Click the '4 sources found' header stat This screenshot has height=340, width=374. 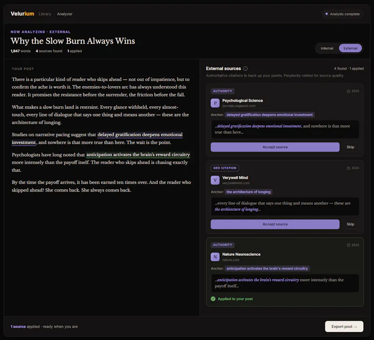pyautogui.click(x=49, y=51)
